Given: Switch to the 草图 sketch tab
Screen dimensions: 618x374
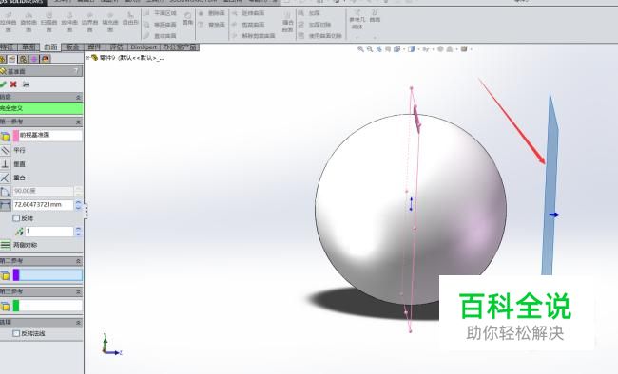Looking at the screenshot, I should [29, 47].
